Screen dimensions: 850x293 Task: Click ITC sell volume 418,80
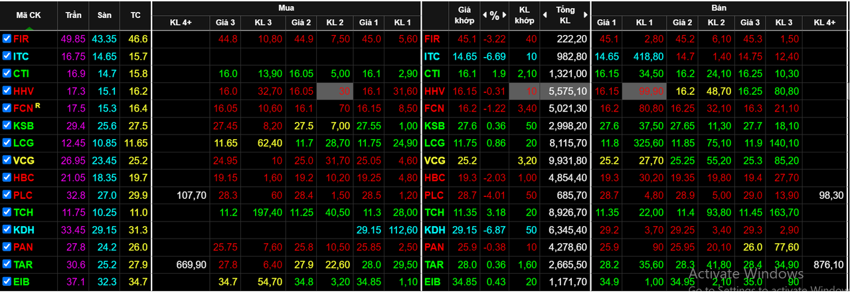coord(649,56)
